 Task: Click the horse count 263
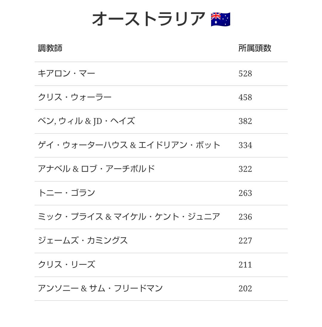[245, 193]
